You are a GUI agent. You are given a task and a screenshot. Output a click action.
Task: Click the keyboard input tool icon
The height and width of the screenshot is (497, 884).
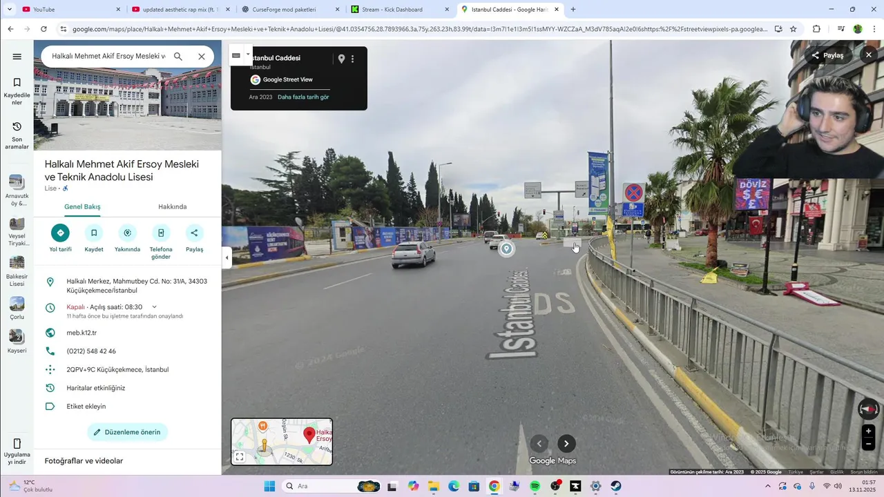coord(236,55)
